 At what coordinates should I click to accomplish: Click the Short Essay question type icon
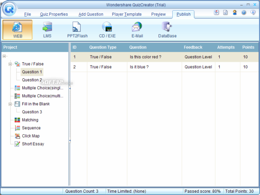17,144
